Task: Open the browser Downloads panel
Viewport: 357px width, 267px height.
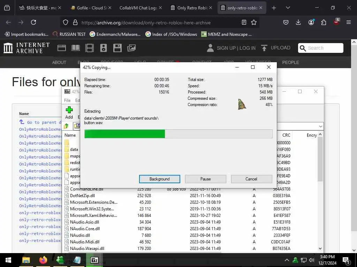Action: tap(298, 22)
